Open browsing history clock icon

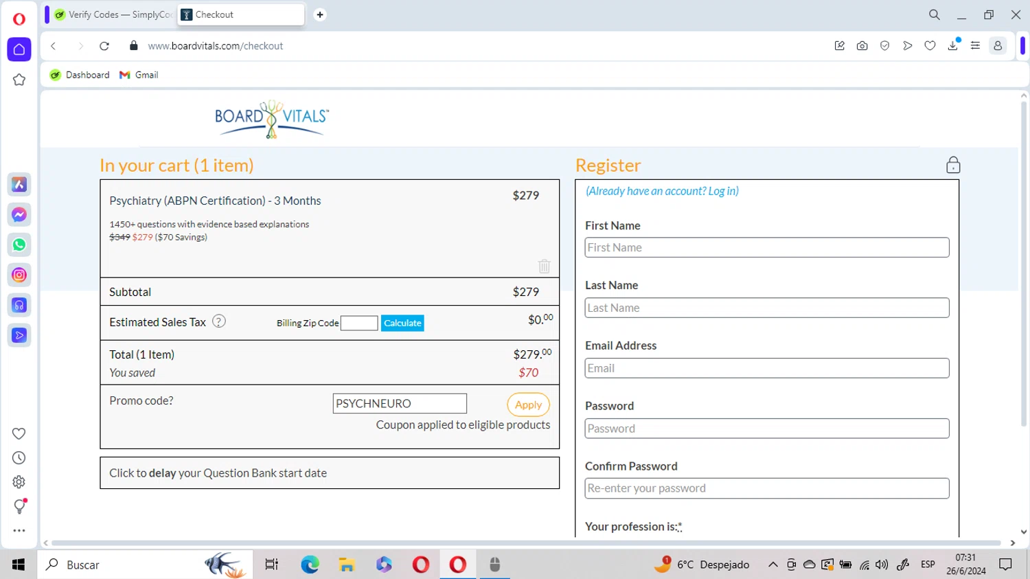click(x=19, y=458)
